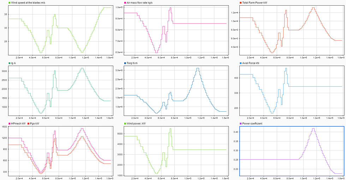The width and height of the screenshot is (346, 180).
Task: Click the 400 y-axis tick on Axial Force plot
Action: (236, 78)
